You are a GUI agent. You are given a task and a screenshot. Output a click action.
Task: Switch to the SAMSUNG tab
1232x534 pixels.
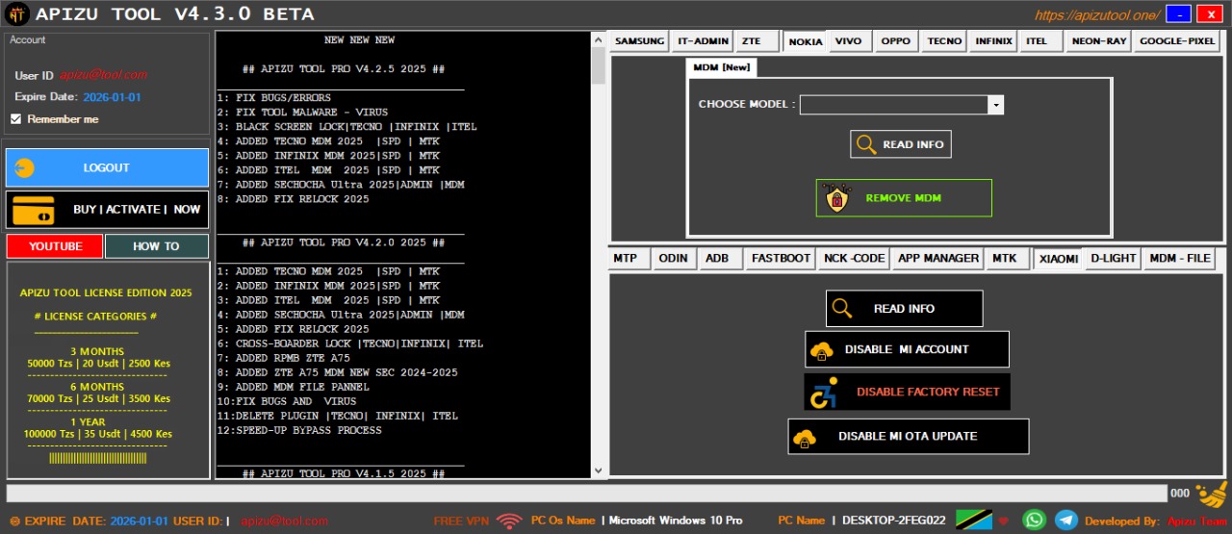pyautogui.click(x=639, y=41)
